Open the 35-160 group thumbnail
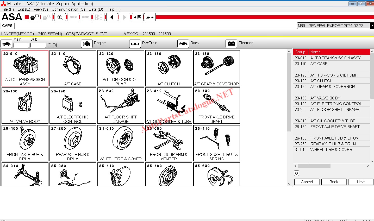374x221 pixels. point(169,174)
